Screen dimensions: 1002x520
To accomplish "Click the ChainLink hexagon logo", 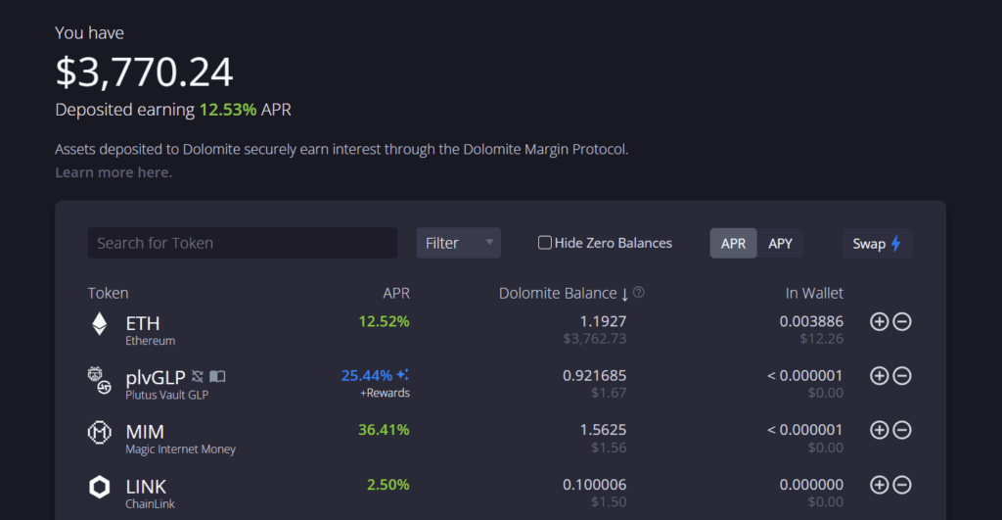I will click(x=100, y=487).
